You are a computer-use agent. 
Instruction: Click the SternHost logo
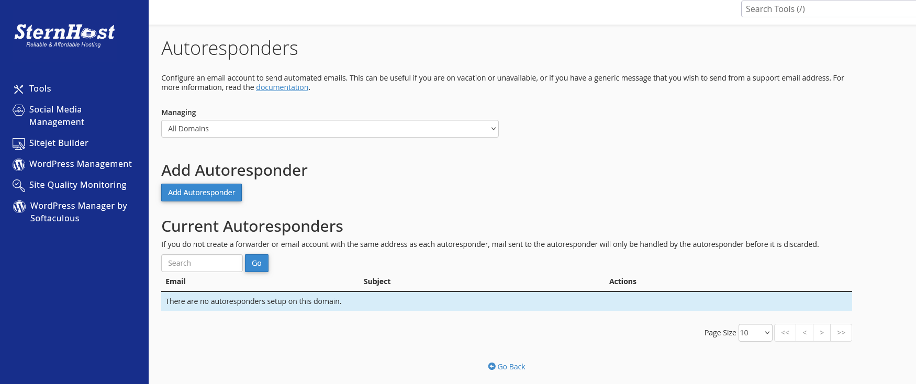(x=64, y=35)
